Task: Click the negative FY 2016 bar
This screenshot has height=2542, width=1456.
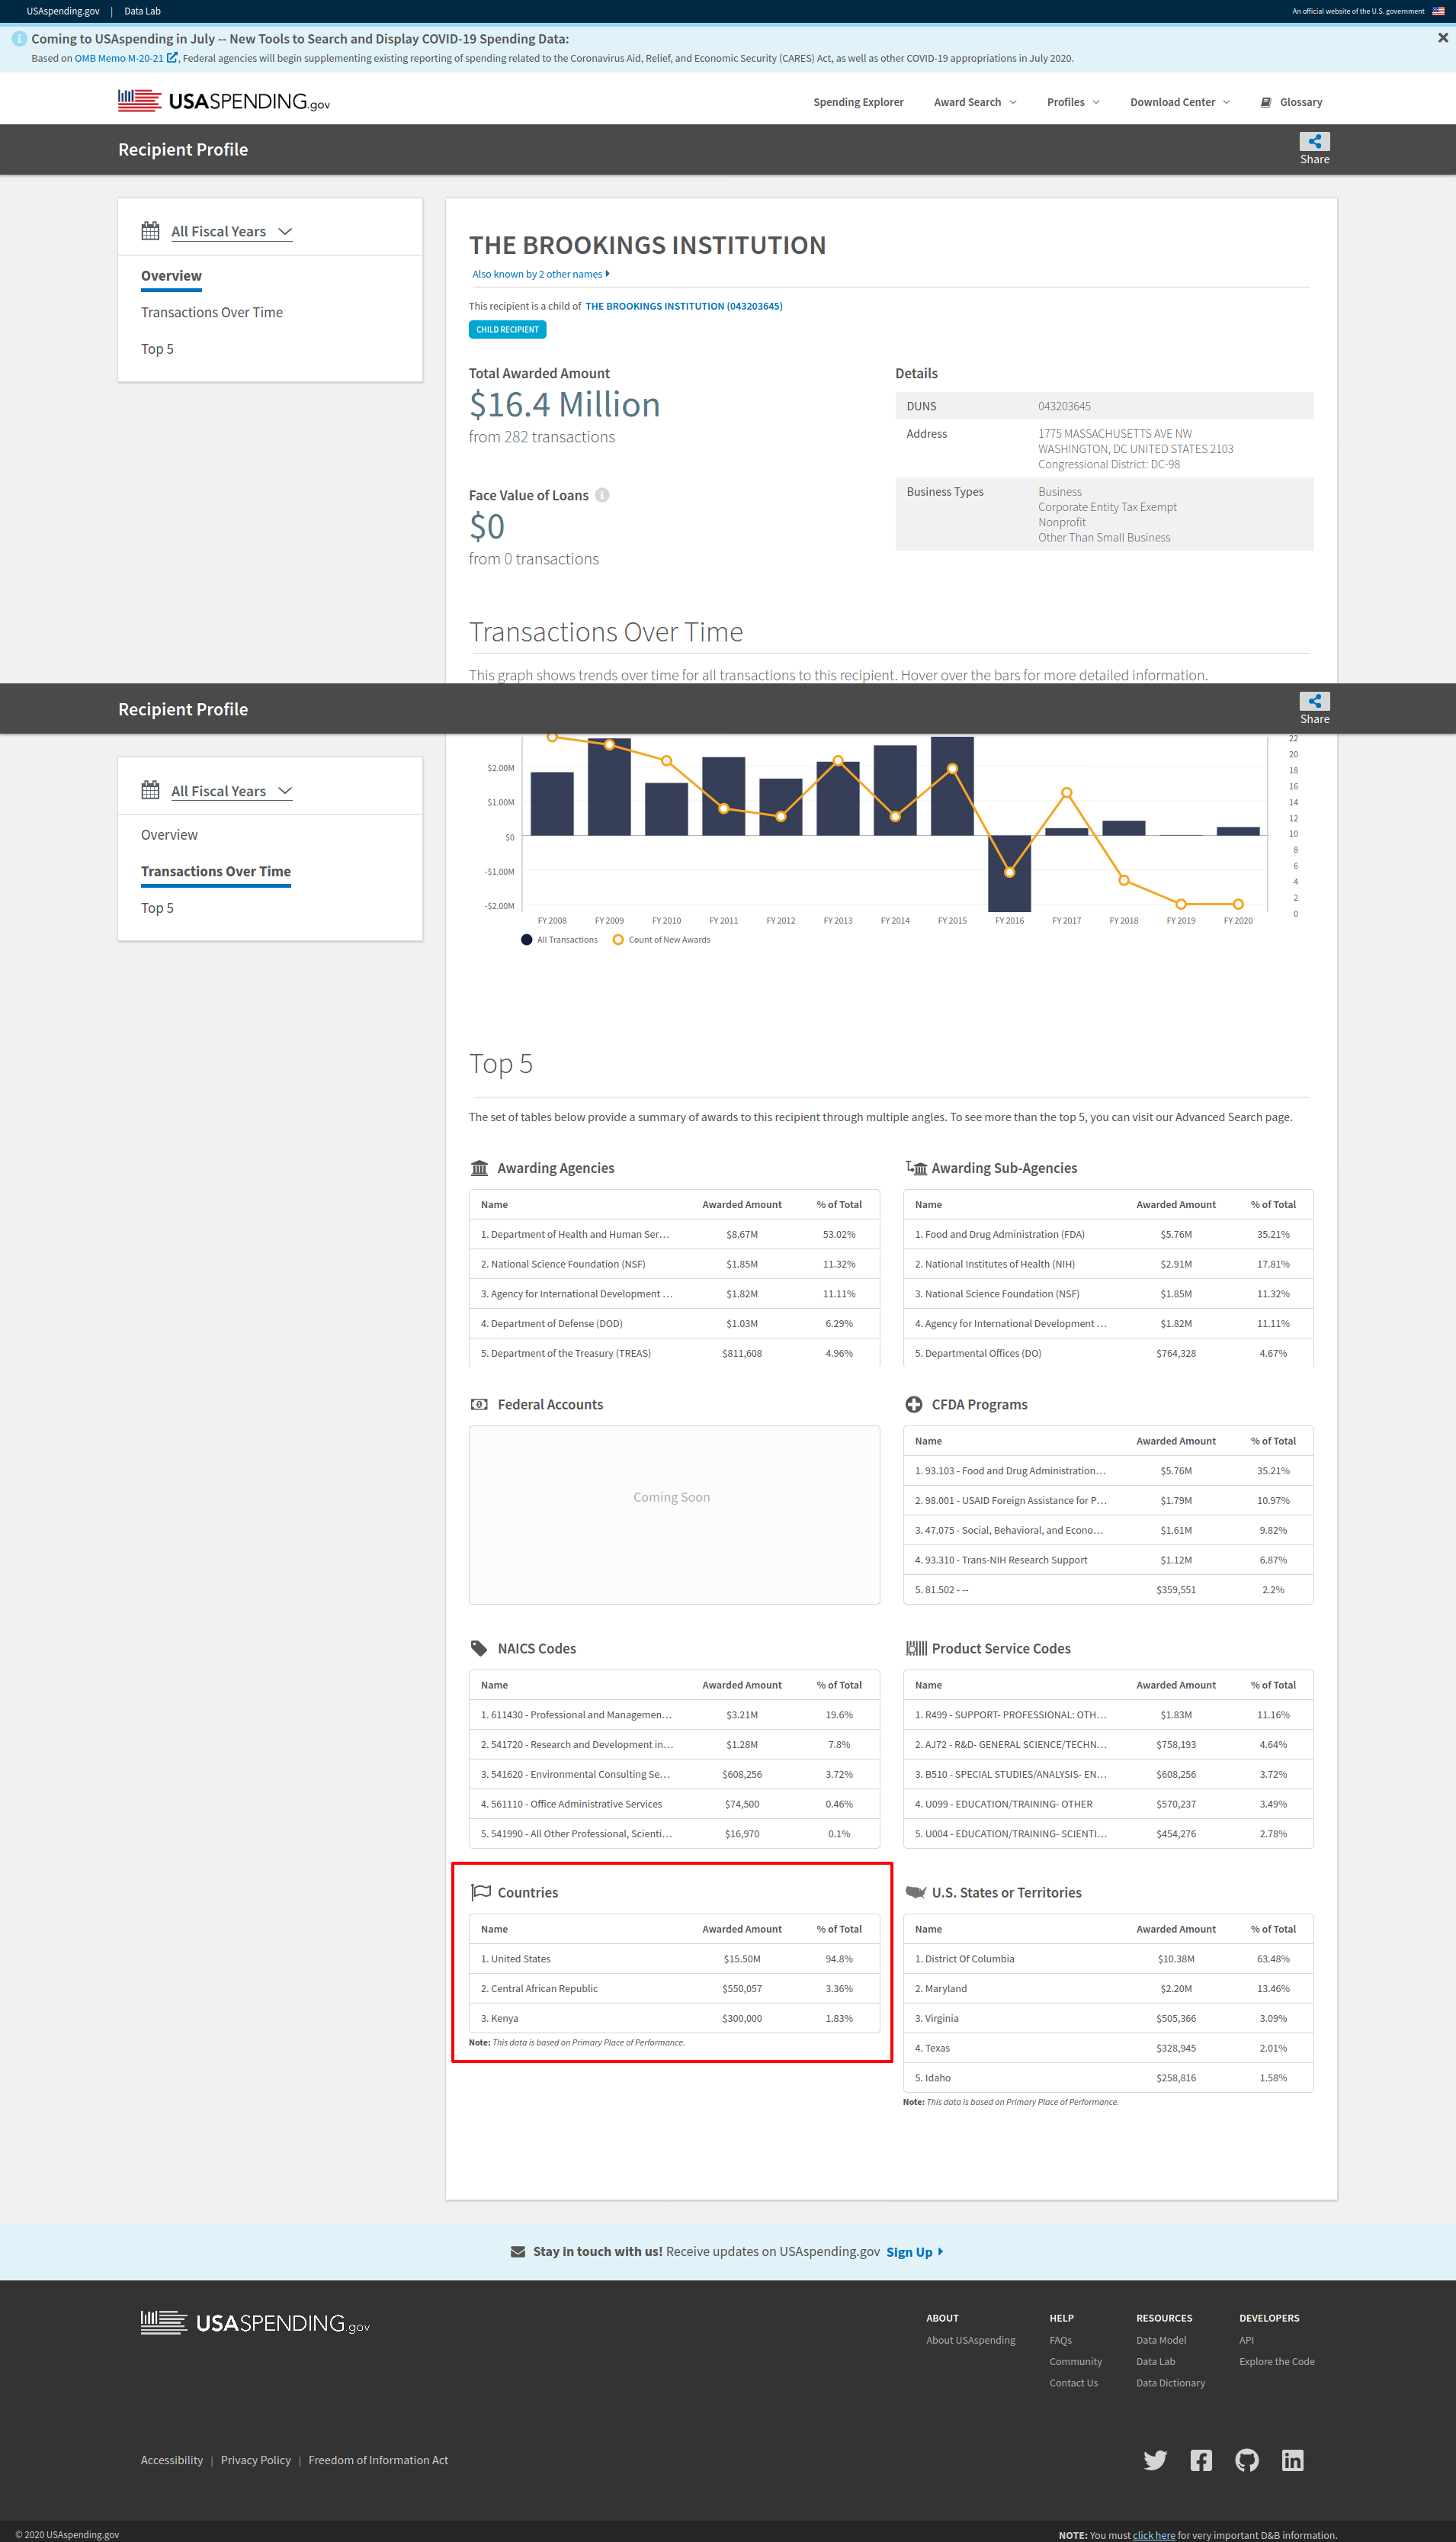Action: pos(1009,873)
